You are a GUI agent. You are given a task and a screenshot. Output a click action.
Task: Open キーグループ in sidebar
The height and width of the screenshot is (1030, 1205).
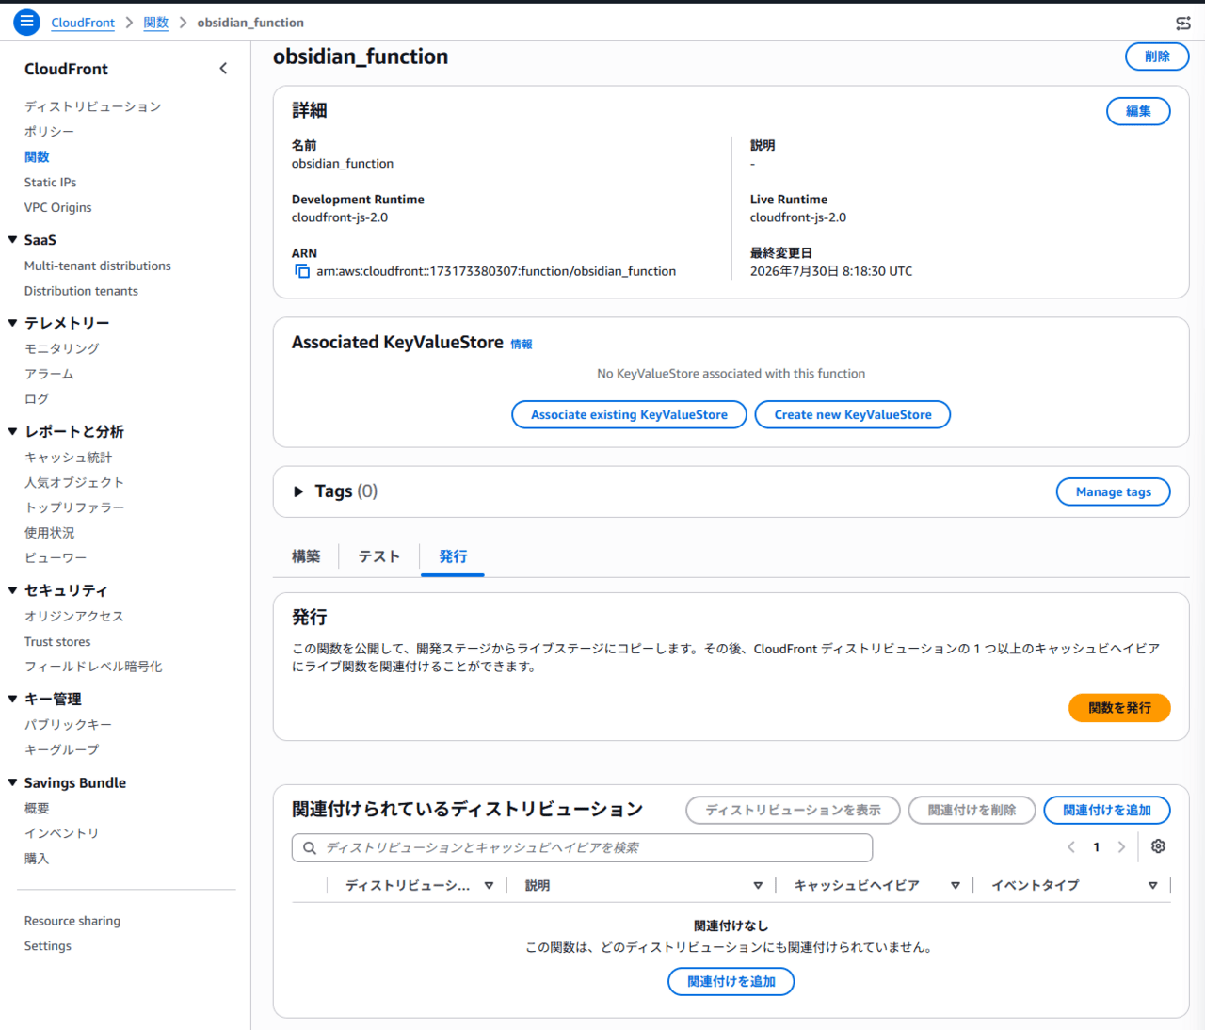(x=62, y=750)
